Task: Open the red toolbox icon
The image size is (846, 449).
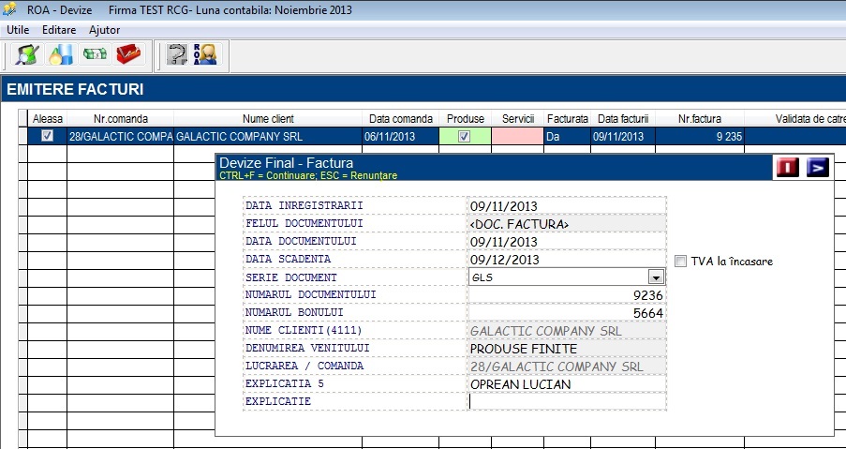Action: [128, 54]
